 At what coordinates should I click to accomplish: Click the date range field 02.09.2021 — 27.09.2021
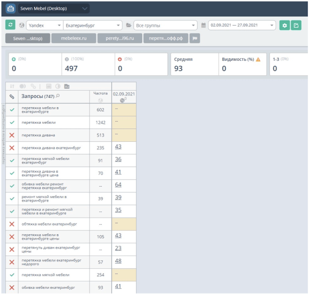(241, 25)
